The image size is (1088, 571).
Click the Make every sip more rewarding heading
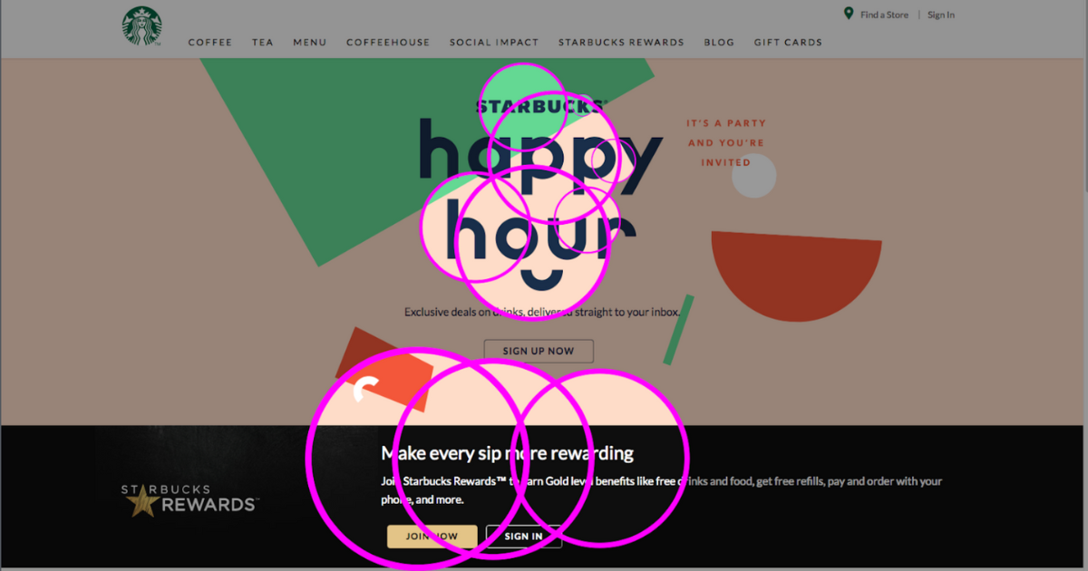507,453
